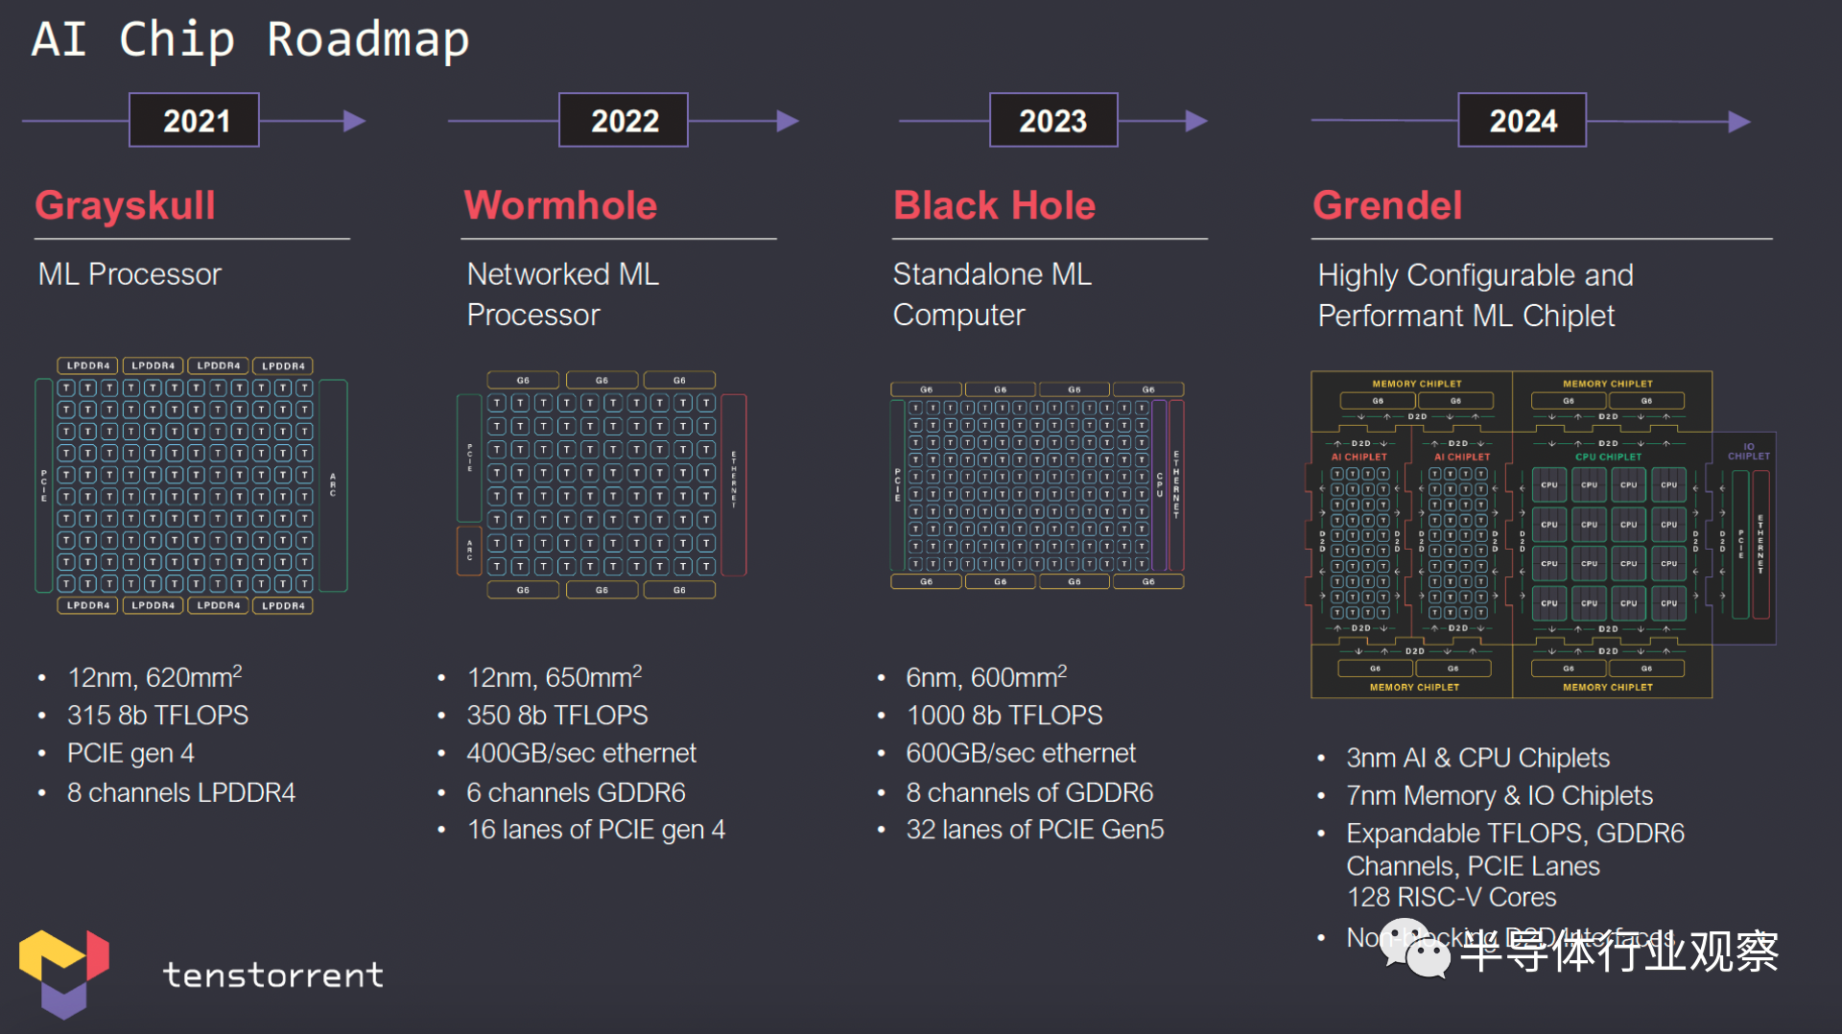The width and height of the screenshot is (1842, 1034).
Task: Click the Grendel heading
Action: coord(1387,205)
